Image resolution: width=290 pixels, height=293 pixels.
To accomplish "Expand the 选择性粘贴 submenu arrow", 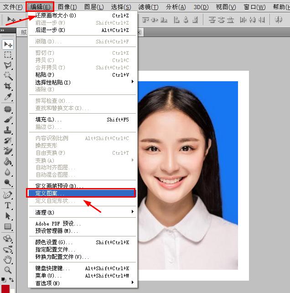I will point(132,82).
